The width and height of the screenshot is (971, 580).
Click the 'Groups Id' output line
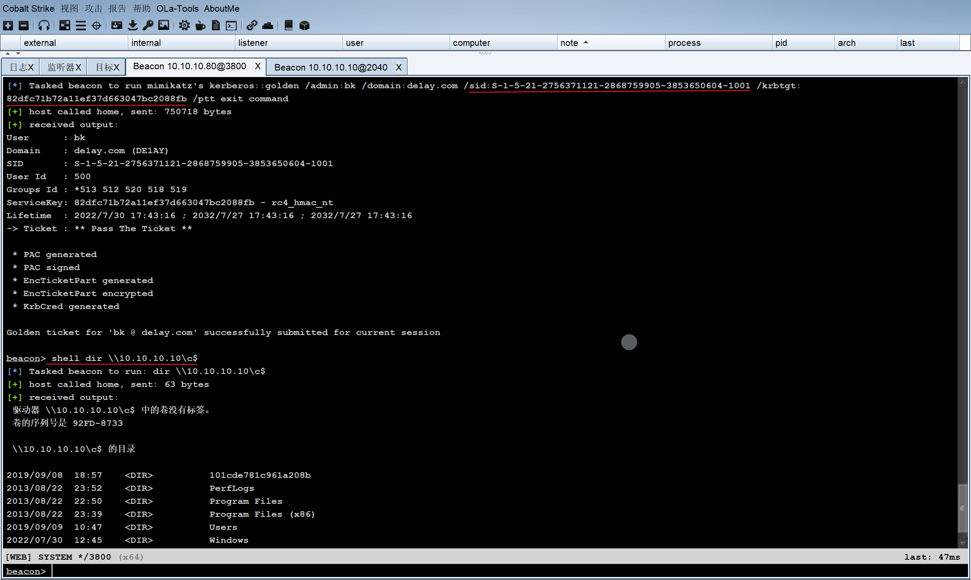97,190
